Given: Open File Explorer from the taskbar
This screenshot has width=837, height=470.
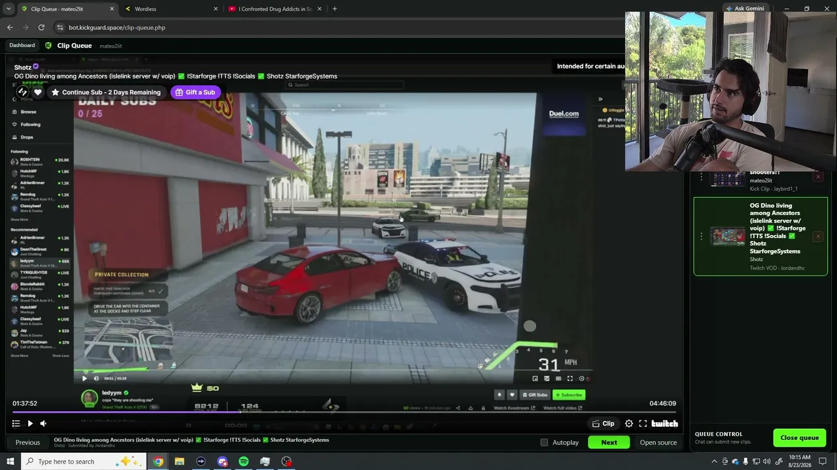Looking at the screenshot, I should point(179,462).
